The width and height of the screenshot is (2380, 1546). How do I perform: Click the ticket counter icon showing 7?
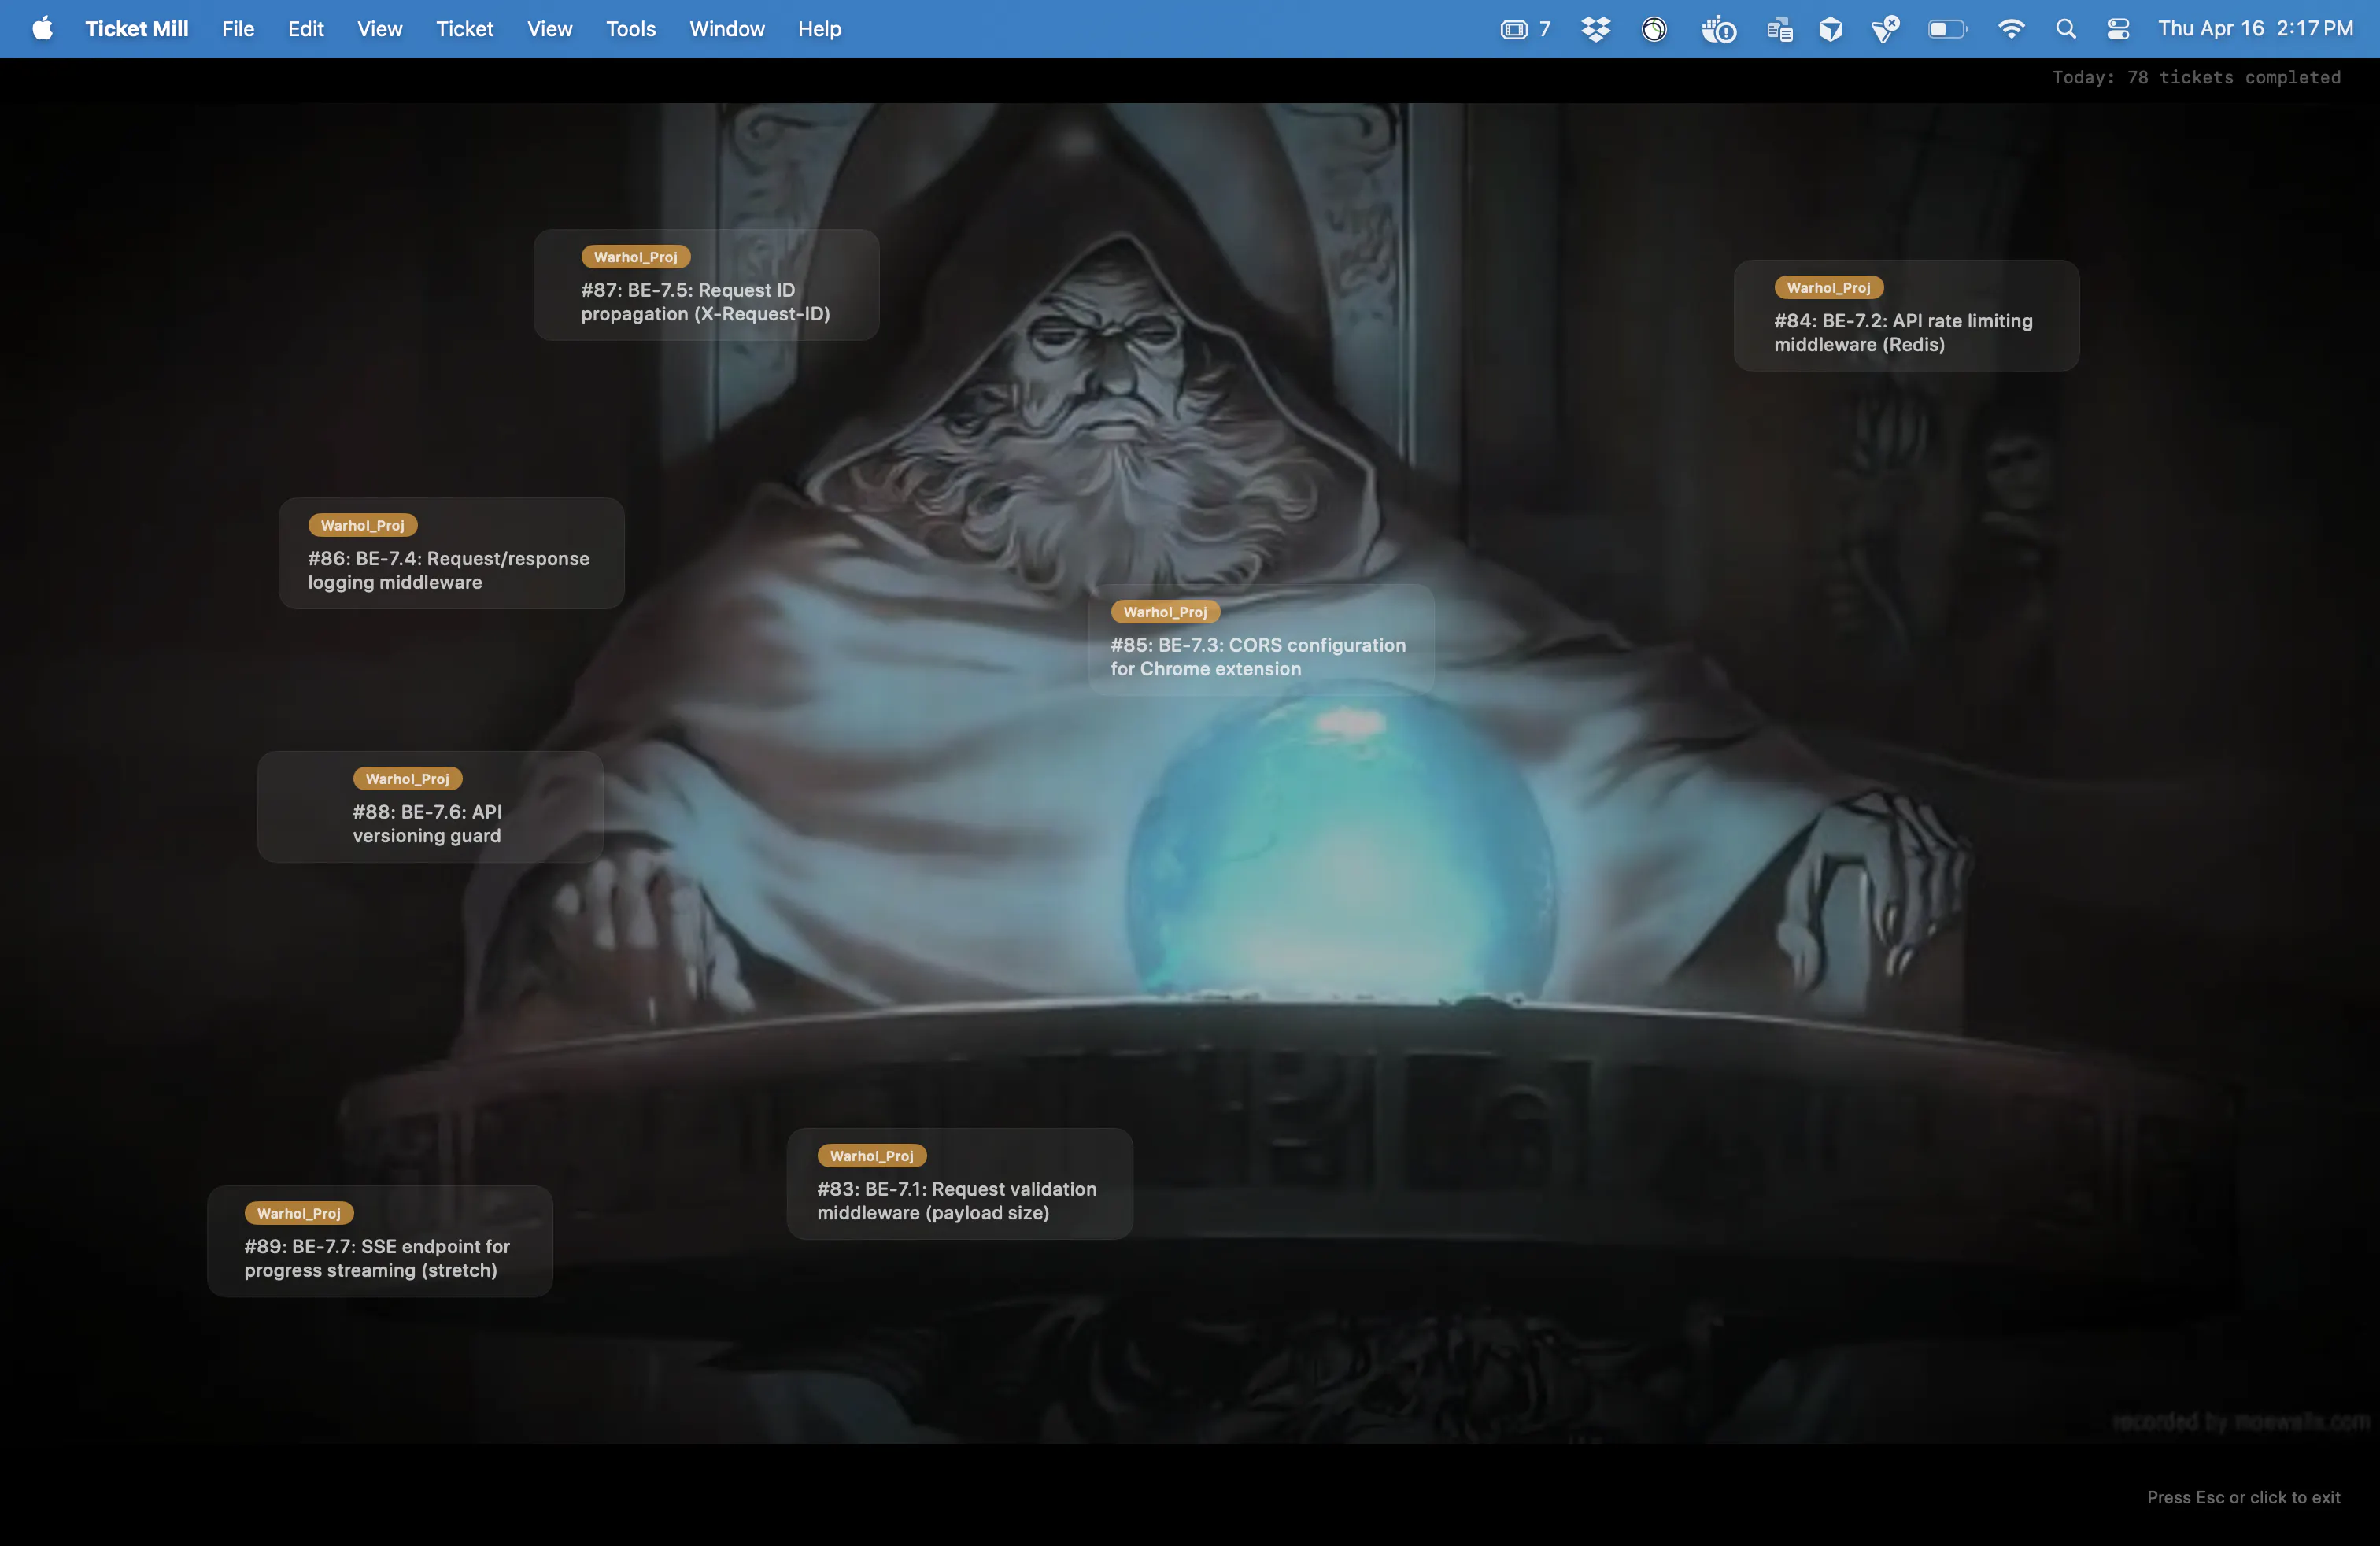1525,29
